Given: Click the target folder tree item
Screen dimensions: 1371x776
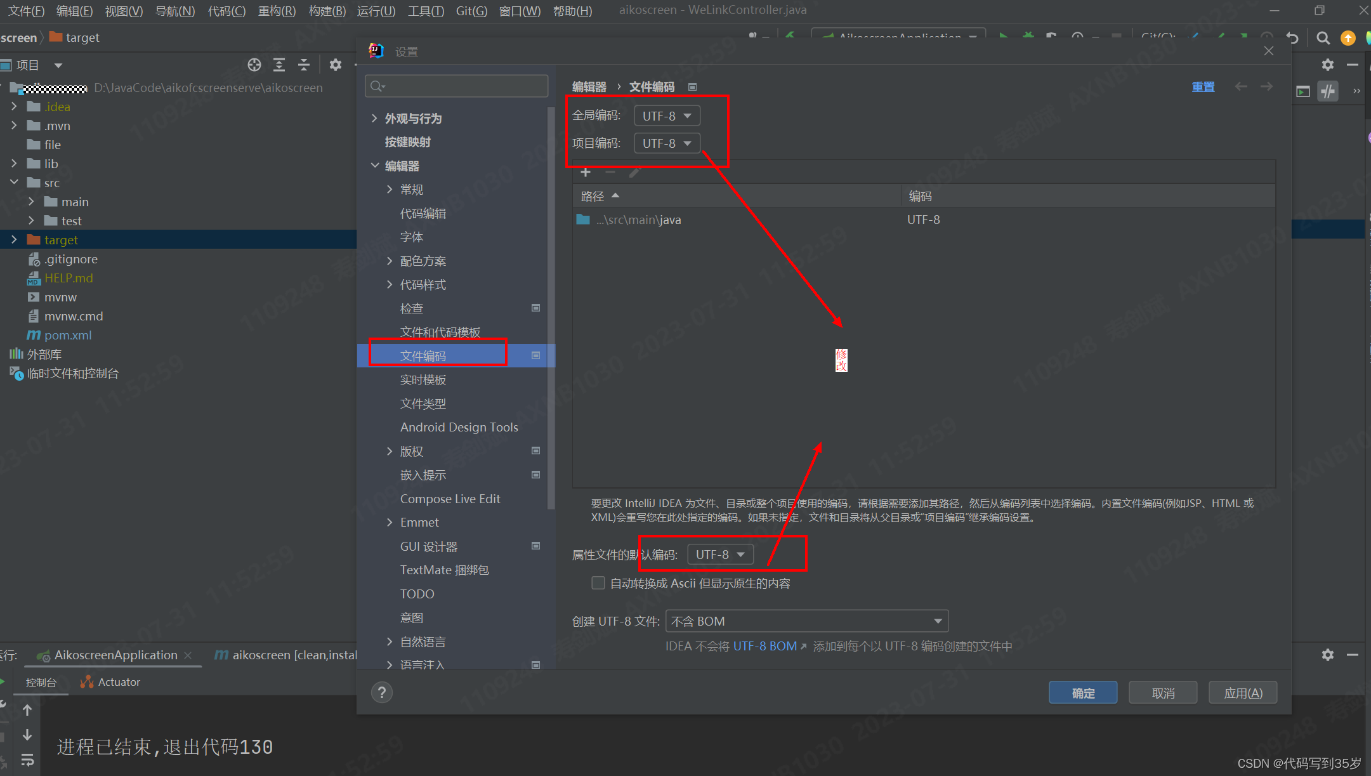Looking at the screenshot, I should (x=58, y=239).
